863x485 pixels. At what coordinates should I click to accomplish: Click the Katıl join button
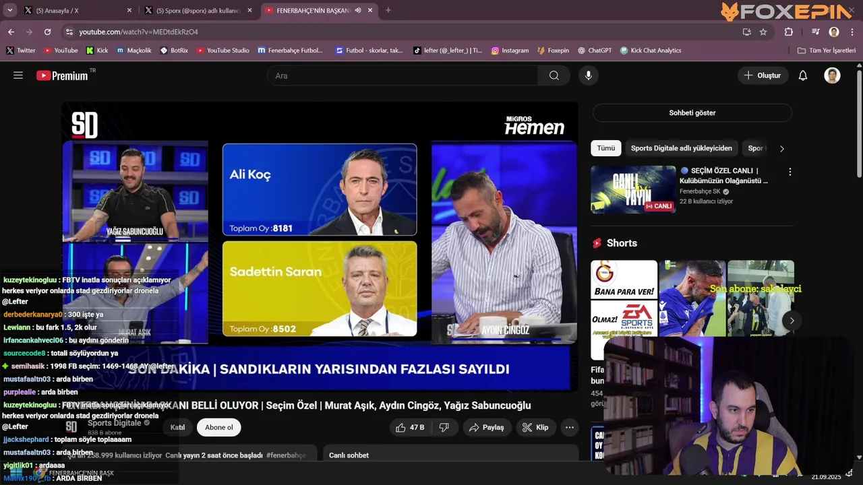pos(177,427)
